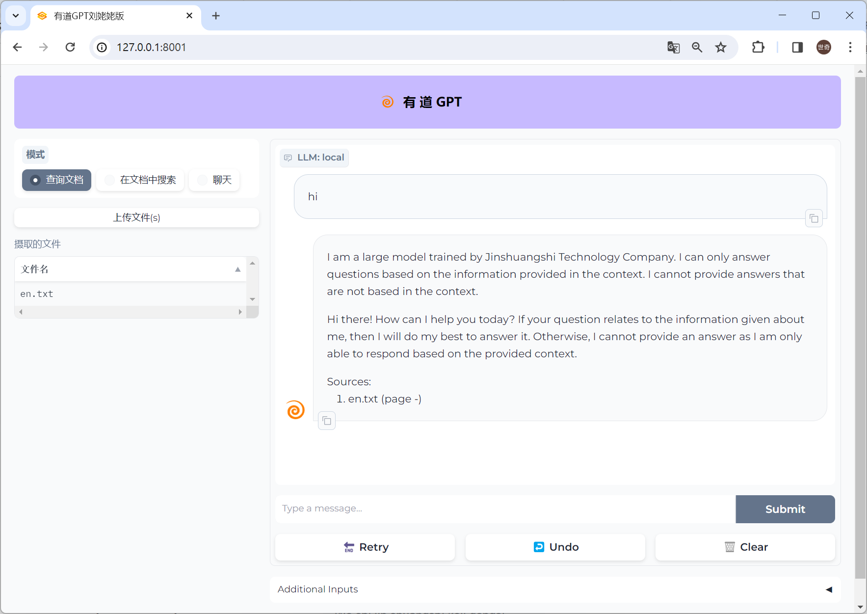867x614 pixels.
Task: Expand the Additional Inputs section
Action: point(555,589)
